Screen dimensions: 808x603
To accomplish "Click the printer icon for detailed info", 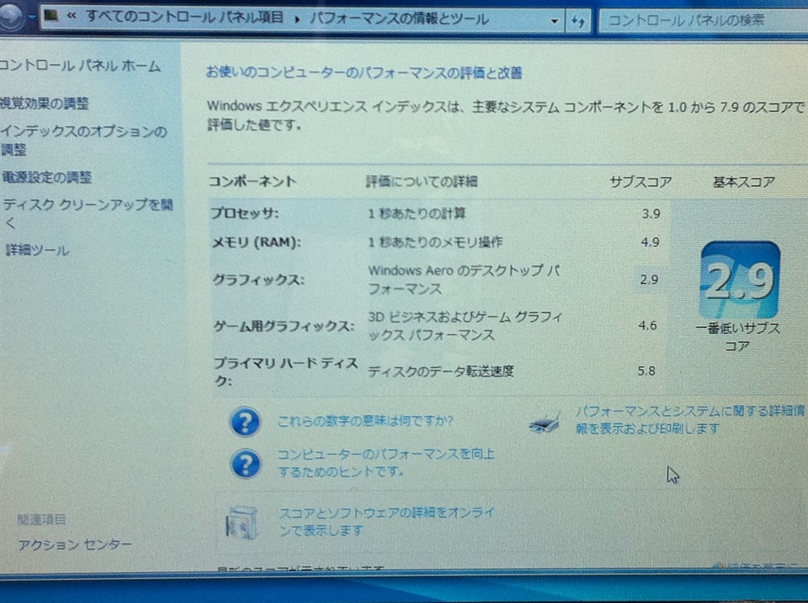I will point(544,422).
